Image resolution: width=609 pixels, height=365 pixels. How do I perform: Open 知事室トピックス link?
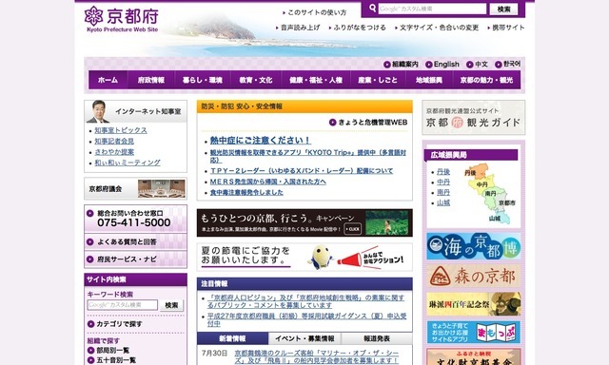(121, 130)
